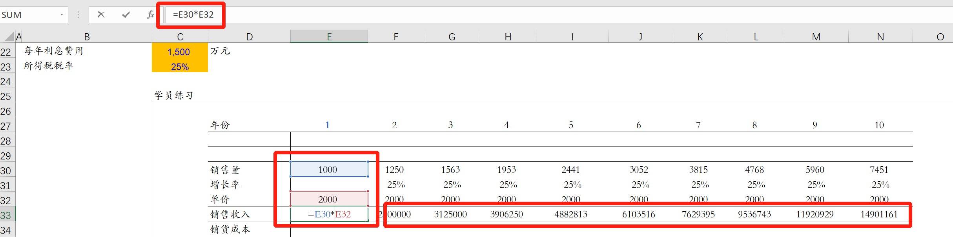This screenshot has width=953, height=237.
Task: Click the Select All corner triangle
Action: point(9,37)
